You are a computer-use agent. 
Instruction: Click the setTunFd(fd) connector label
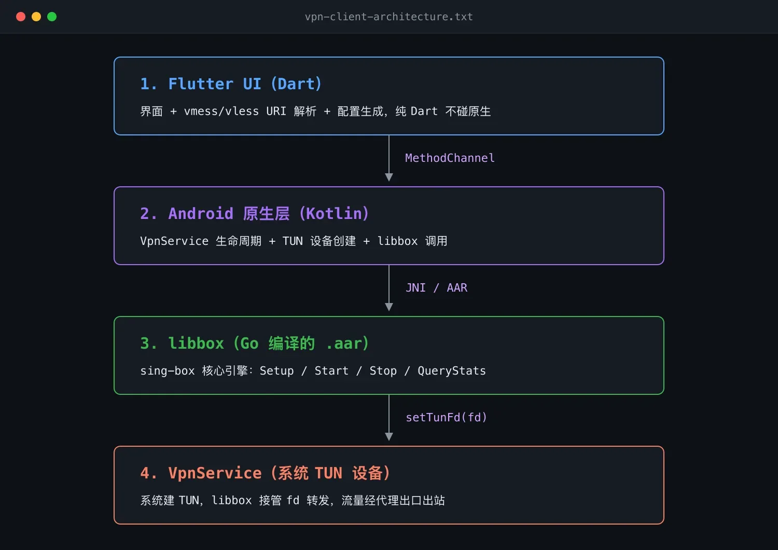click(447, 417)
